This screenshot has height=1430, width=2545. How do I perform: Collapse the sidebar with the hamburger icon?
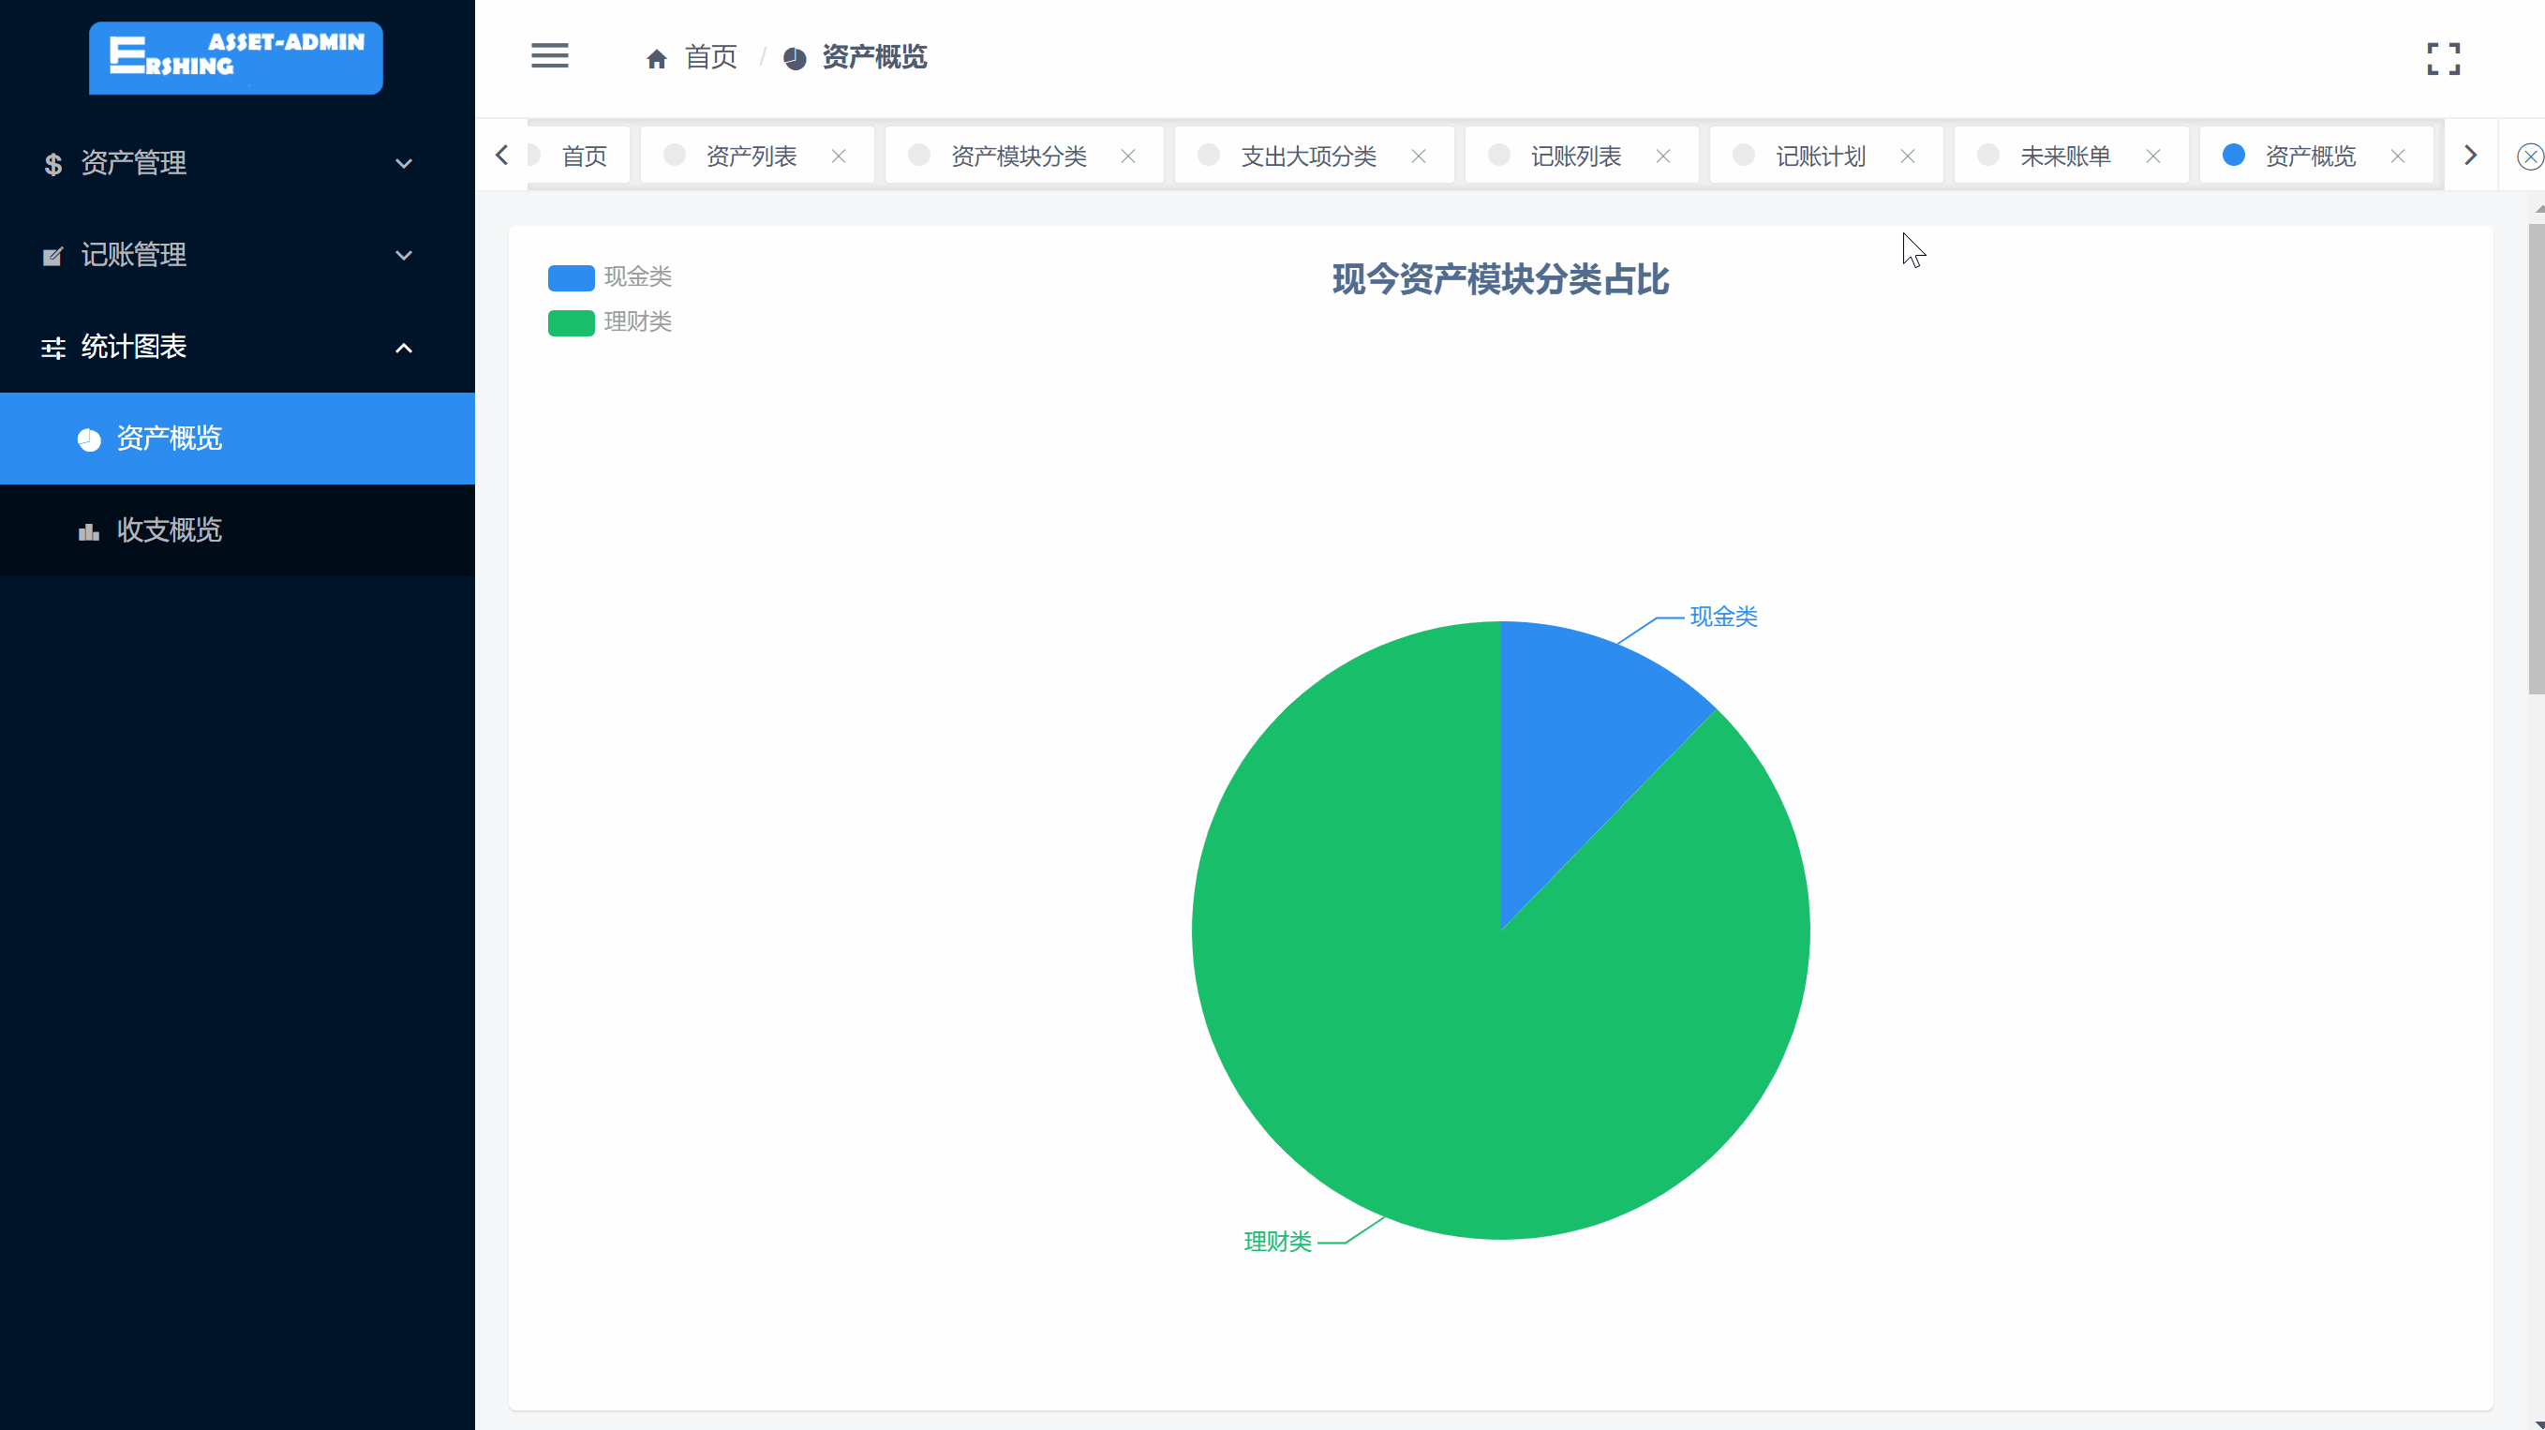point(549,55)
